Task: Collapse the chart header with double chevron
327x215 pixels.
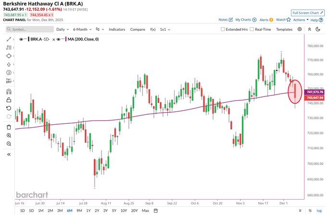Action: tap(310, 29)
